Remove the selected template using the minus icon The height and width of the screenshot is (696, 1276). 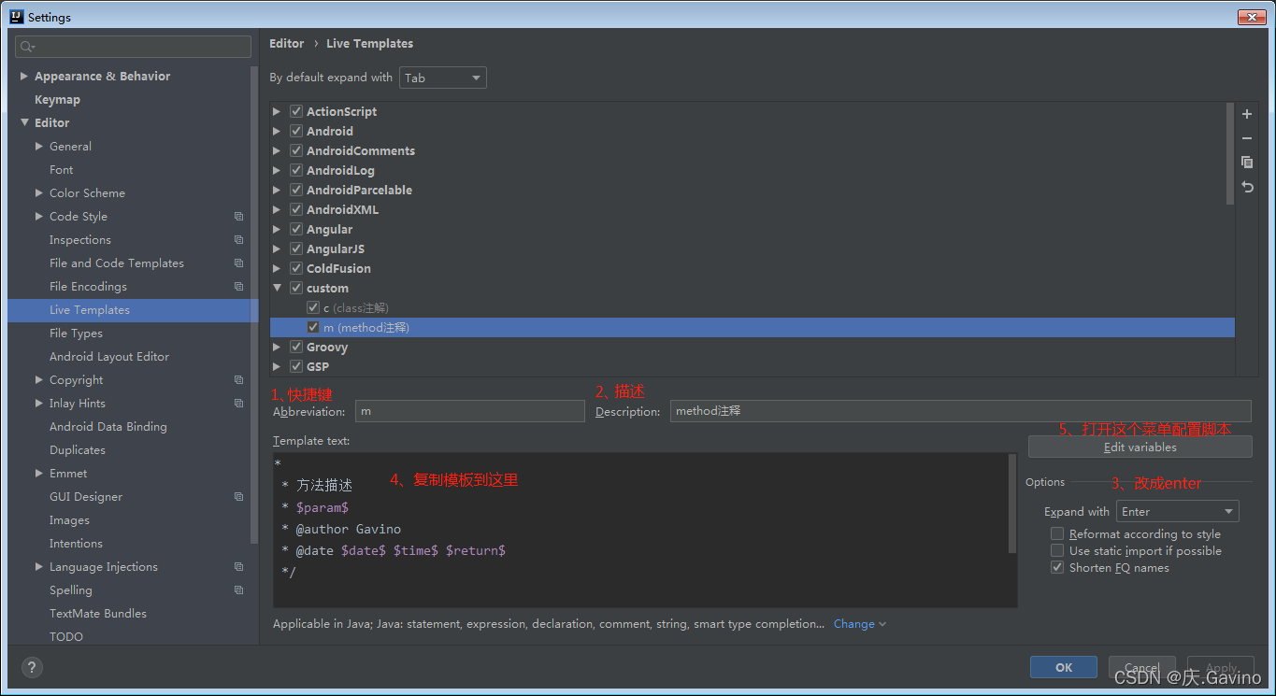[x=1247, y=138]
